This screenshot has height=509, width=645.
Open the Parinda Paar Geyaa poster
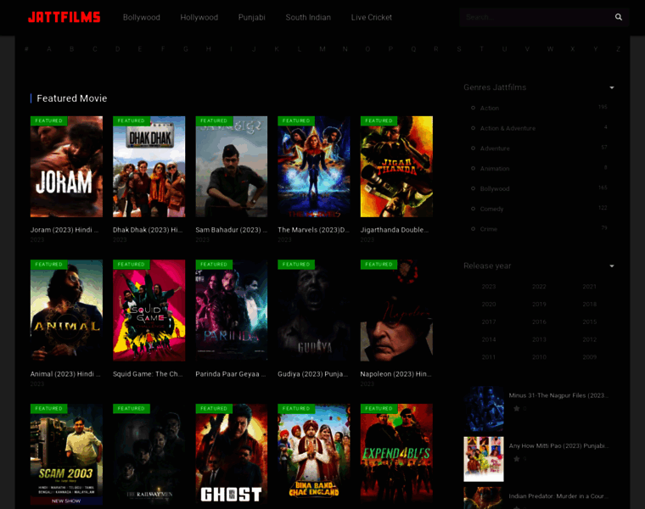[x=232, y=310]
